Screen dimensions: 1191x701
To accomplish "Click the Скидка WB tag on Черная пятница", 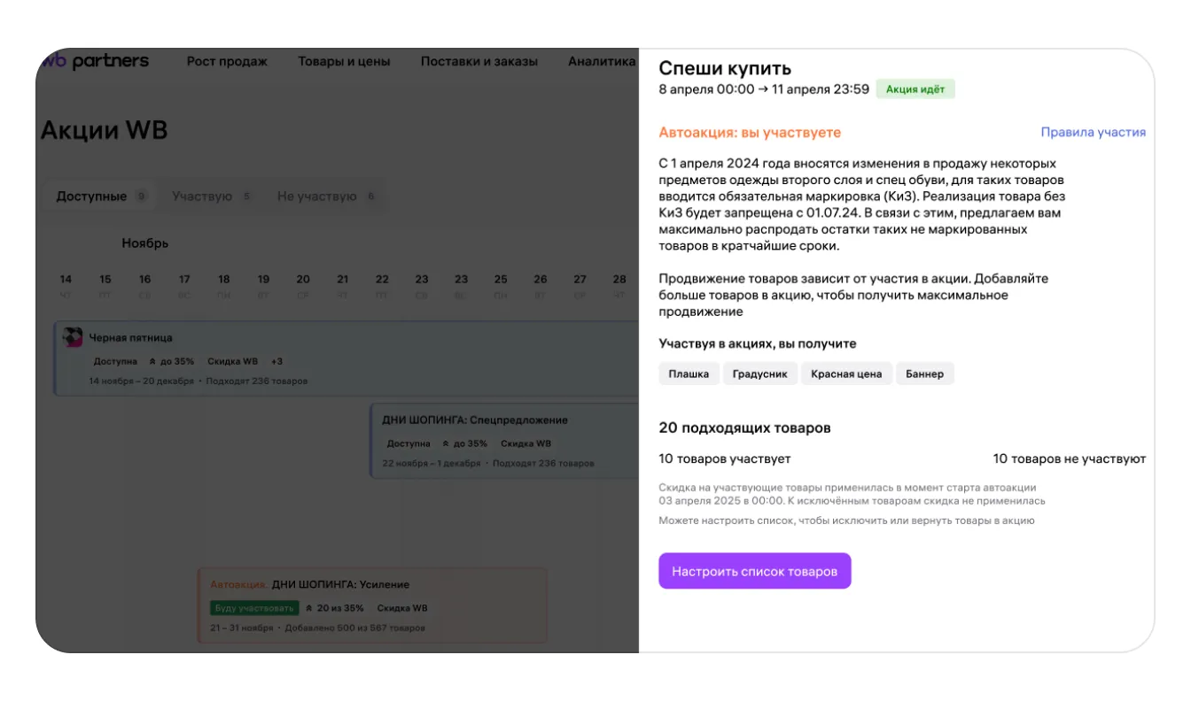I will tap(233, 361).
